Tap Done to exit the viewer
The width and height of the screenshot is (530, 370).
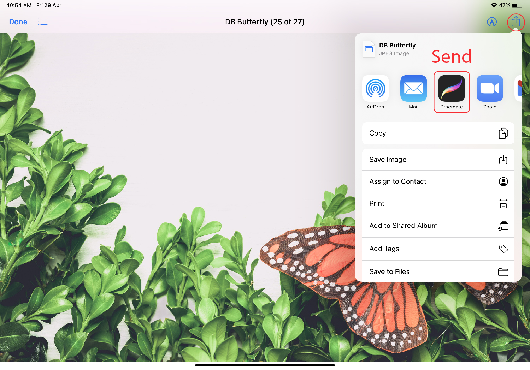tap(18, 22)
